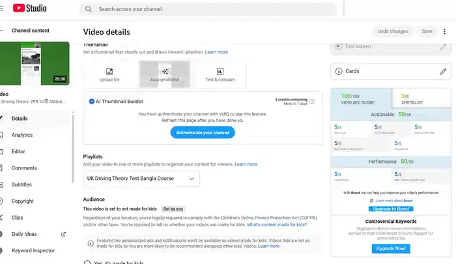Screen dimensions: 456x264
Task: Open Editor in sidebar
Action: [18, 152]
